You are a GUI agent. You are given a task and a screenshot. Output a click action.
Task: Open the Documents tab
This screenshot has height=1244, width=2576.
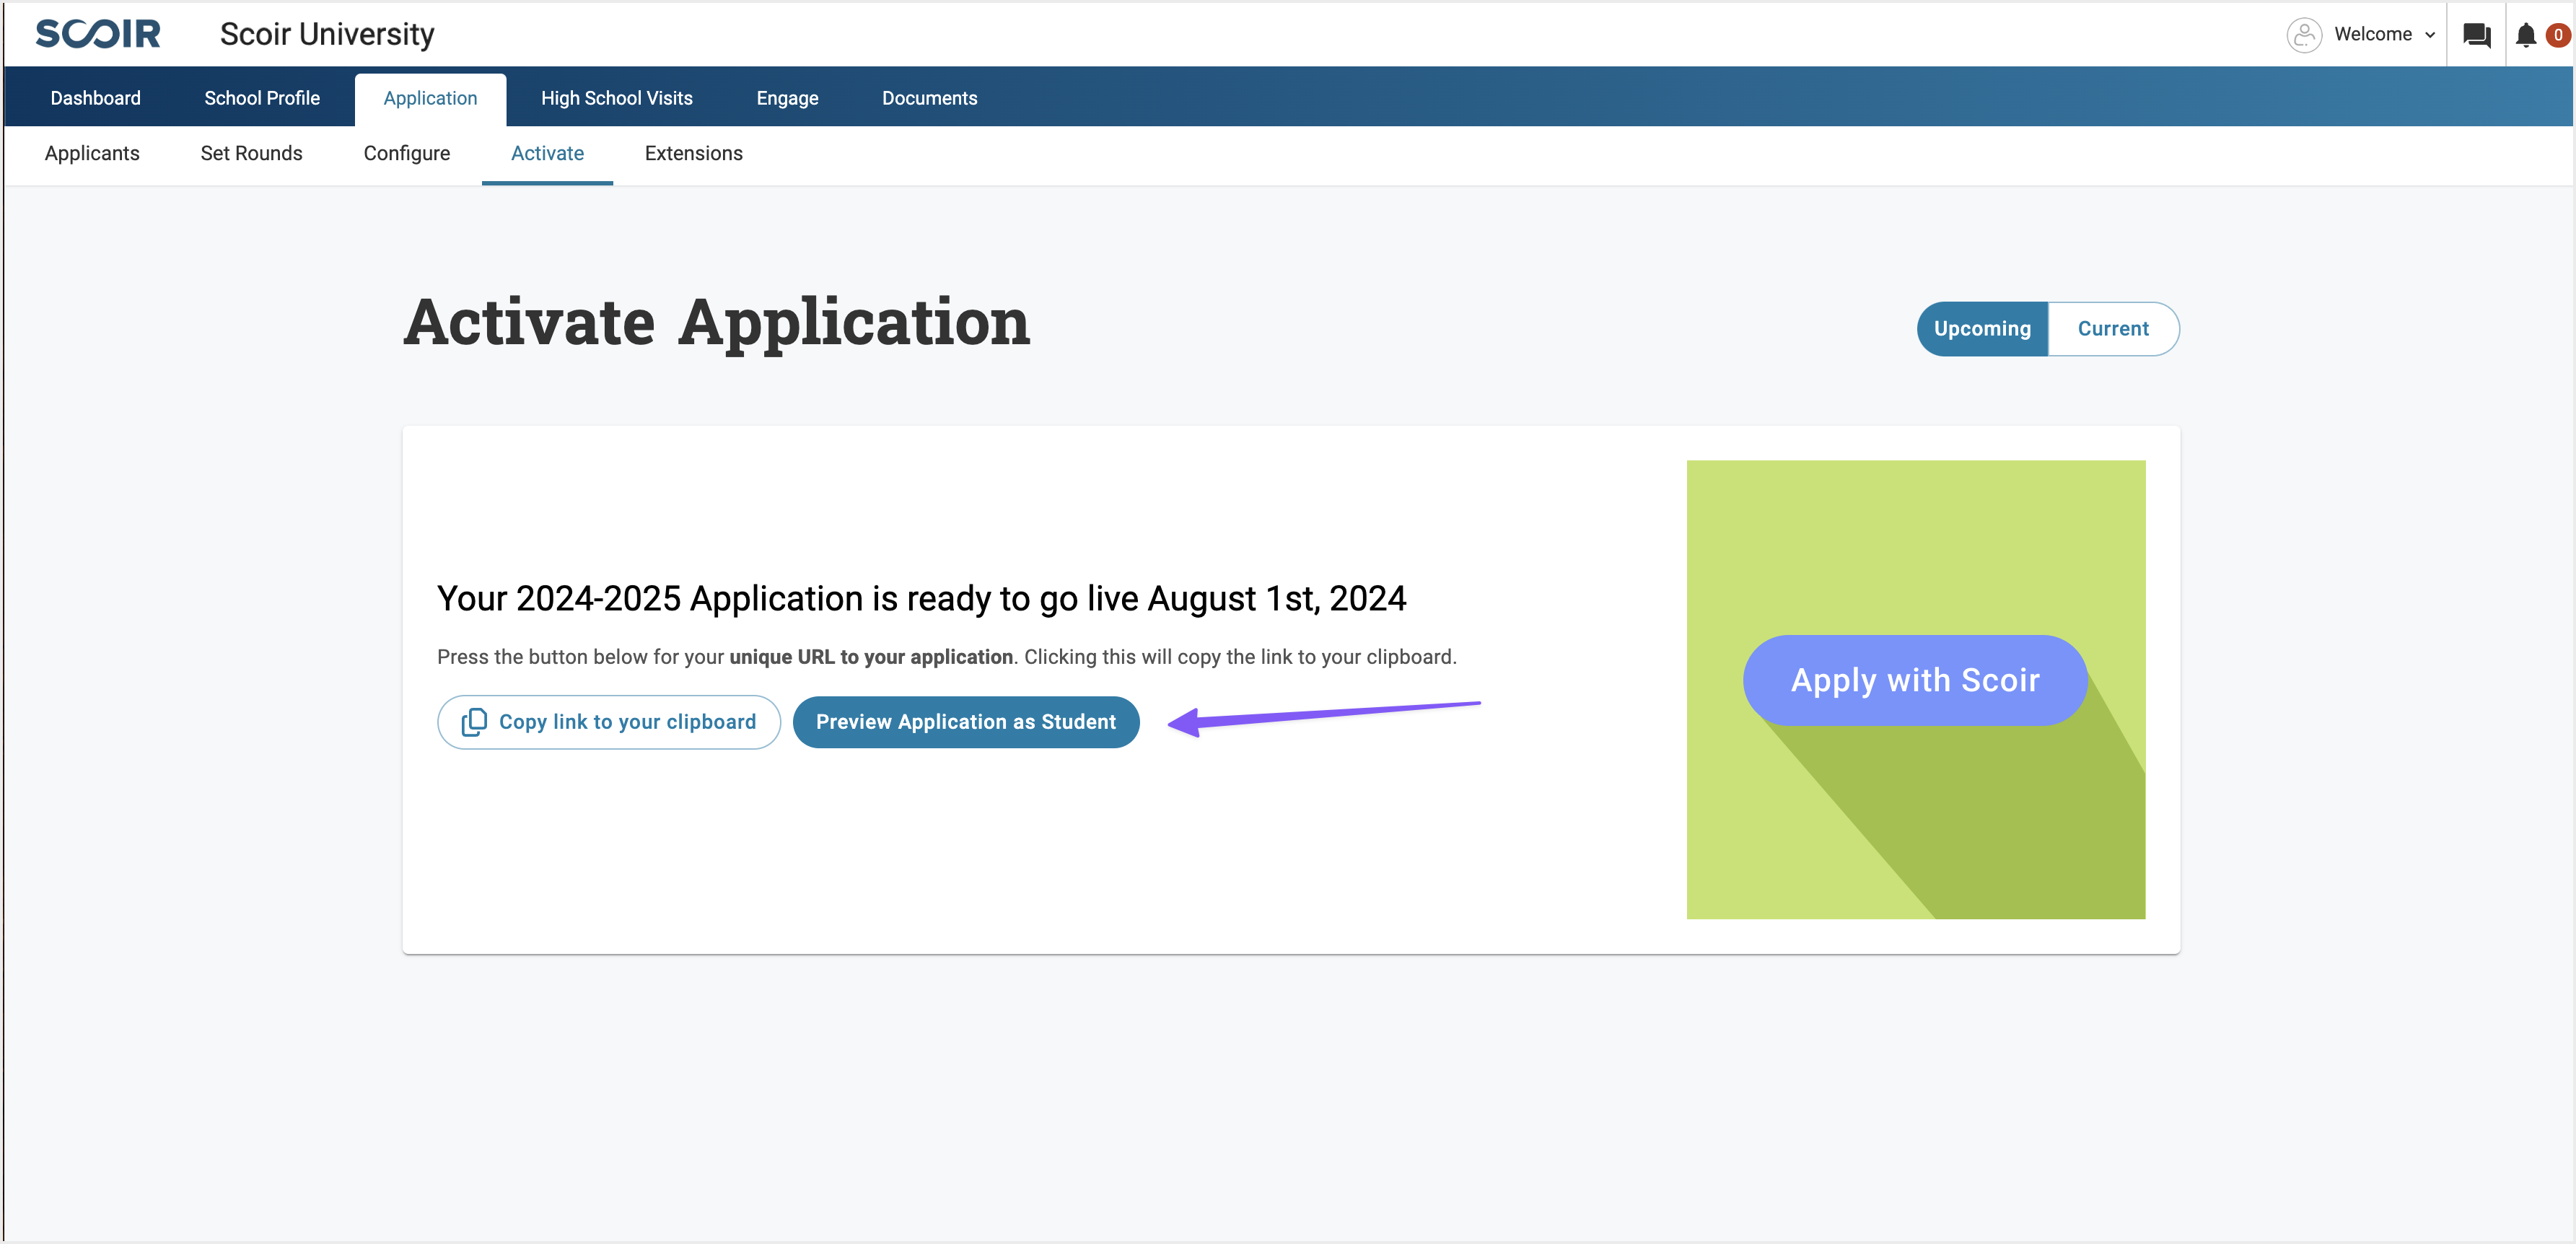[x=929, y=98]
